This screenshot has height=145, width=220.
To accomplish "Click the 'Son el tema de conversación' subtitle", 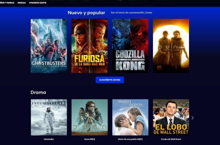I will tap(131, 13).
